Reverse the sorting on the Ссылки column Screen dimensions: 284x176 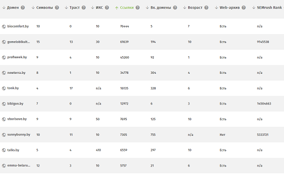[127, 8]
